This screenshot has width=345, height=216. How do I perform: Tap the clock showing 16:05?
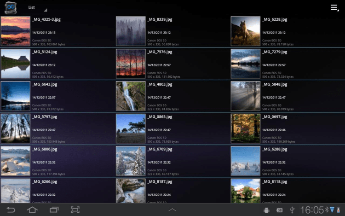click(312, 210)
